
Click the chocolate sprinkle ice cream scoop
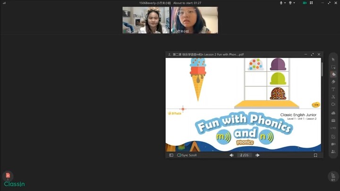click(278, 93)
